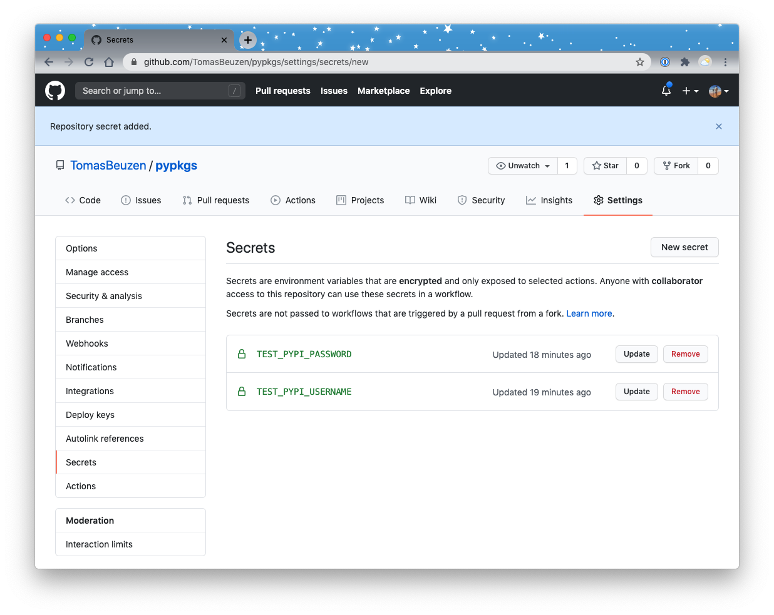The width and height of the screenshot is (774, 615).
Task: Switch to the Code tab
Action: (83, 200)
